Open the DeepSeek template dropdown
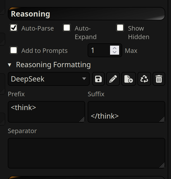The width and height of the screenshot is (171, 179). pos(49,79)
